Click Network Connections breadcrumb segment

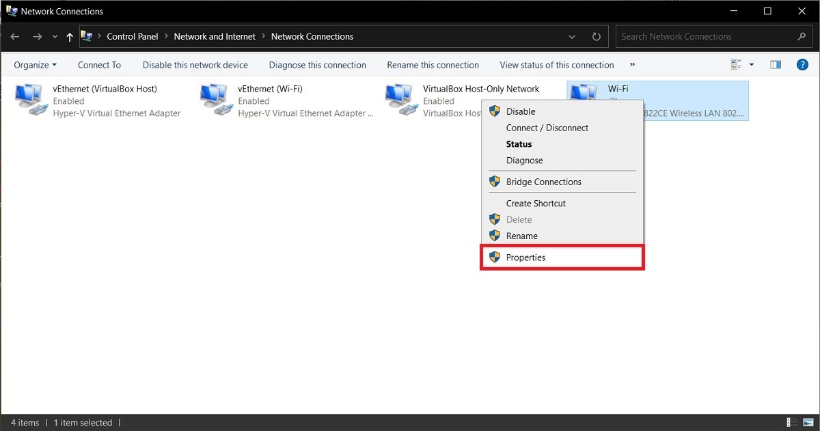click(312, 37)
